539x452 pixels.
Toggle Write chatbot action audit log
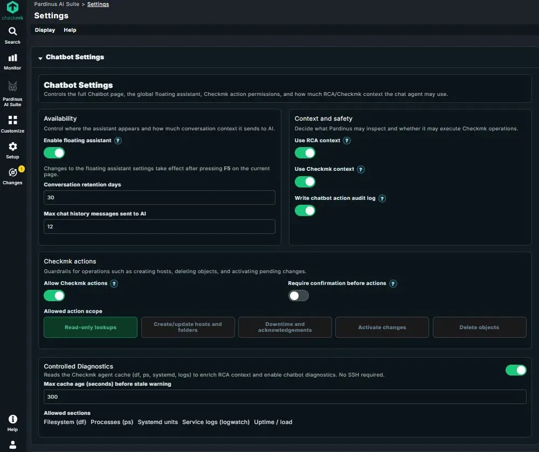click(305, 211)
